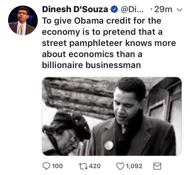View the 1,092 likes count
Viewport: 190px width, 175px height.
(x=134, y=166)
